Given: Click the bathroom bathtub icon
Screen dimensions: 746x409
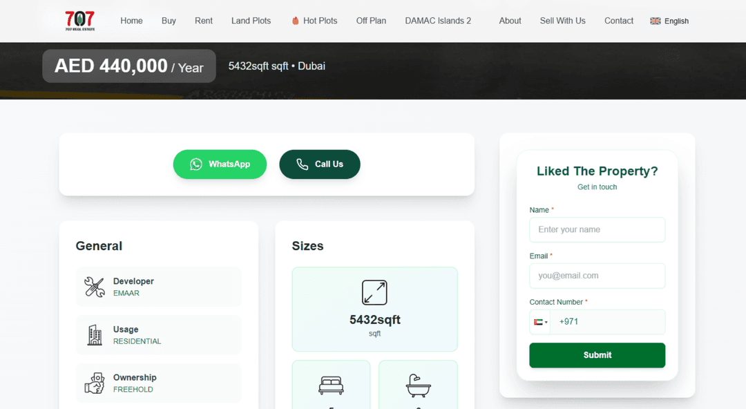Looking at the screenshot, I should coord(418,385).
